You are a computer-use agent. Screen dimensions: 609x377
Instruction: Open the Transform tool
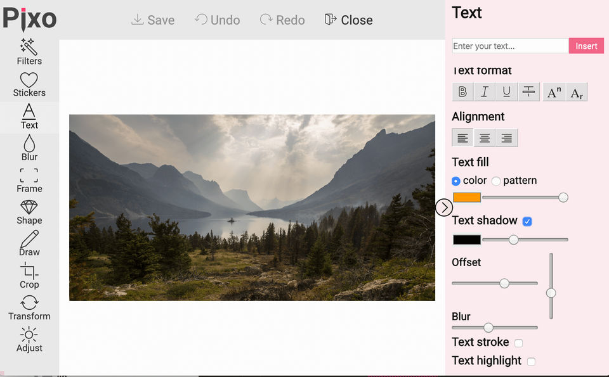tap(29, 307)
